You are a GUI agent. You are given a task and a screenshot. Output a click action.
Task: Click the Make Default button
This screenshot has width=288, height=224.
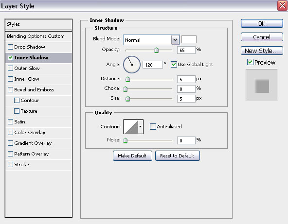(132, 156)
